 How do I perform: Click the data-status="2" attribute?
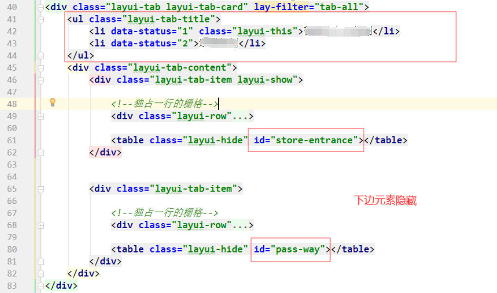coord(152,43)
